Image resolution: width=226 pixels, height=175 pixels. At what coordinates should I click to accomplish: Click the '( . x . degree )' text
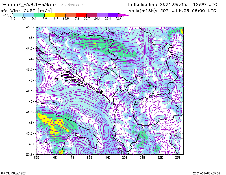[69, 5]
